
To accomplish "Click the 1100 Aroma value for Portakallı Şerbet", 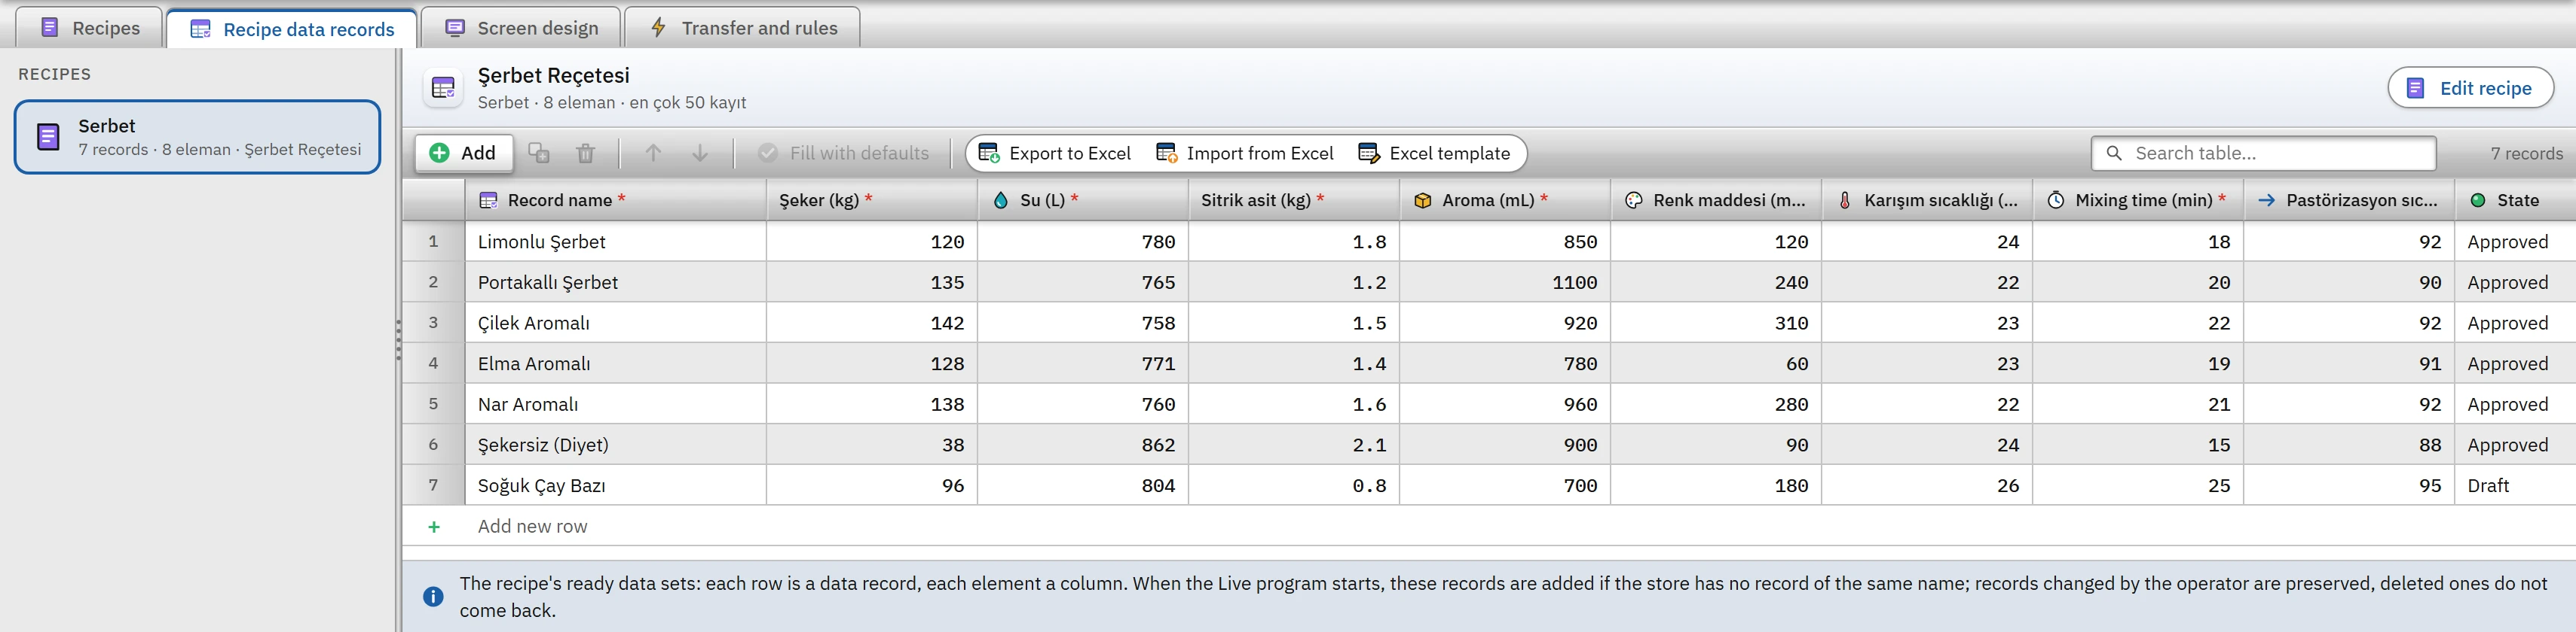I will point(1505,283).
